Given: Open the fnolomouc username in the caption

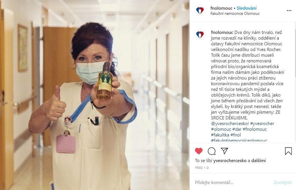Looking at the screenshot, I should (222, 32).
